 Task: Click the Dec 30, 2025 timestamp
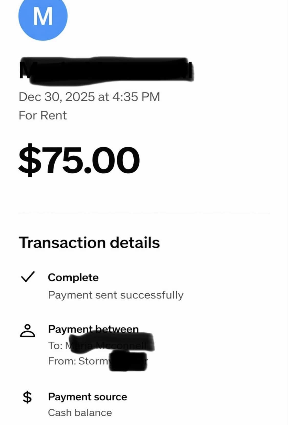pos(89,97)
